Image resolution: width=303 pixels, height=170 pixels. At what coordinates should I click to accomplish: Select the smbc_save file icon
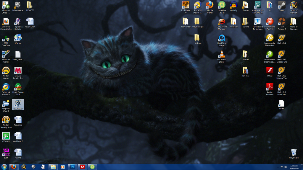(x=18, y=55)
